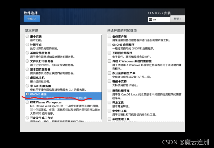Select the 最小安装 radio button

[27, 36]
